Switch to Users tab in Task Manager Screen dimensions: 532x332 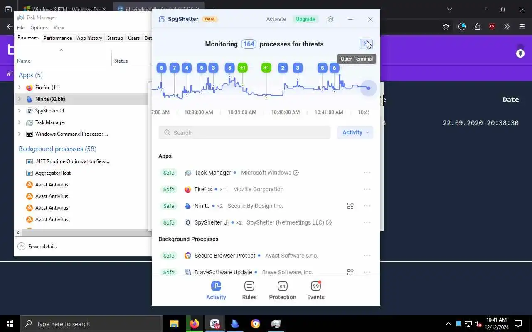pyautogui.click(x=134, y=38)
